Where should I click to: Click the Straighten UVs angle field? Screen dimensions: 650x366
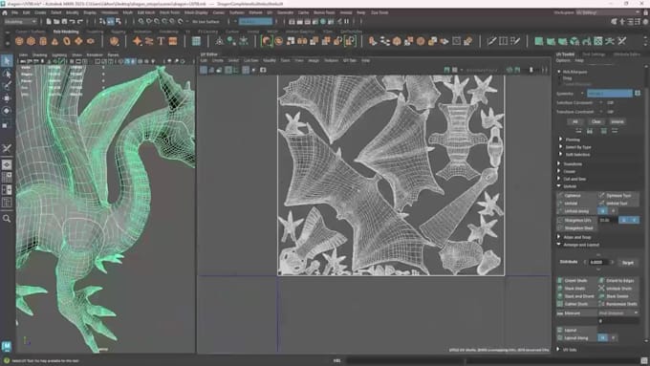click(x=608, y=220)
